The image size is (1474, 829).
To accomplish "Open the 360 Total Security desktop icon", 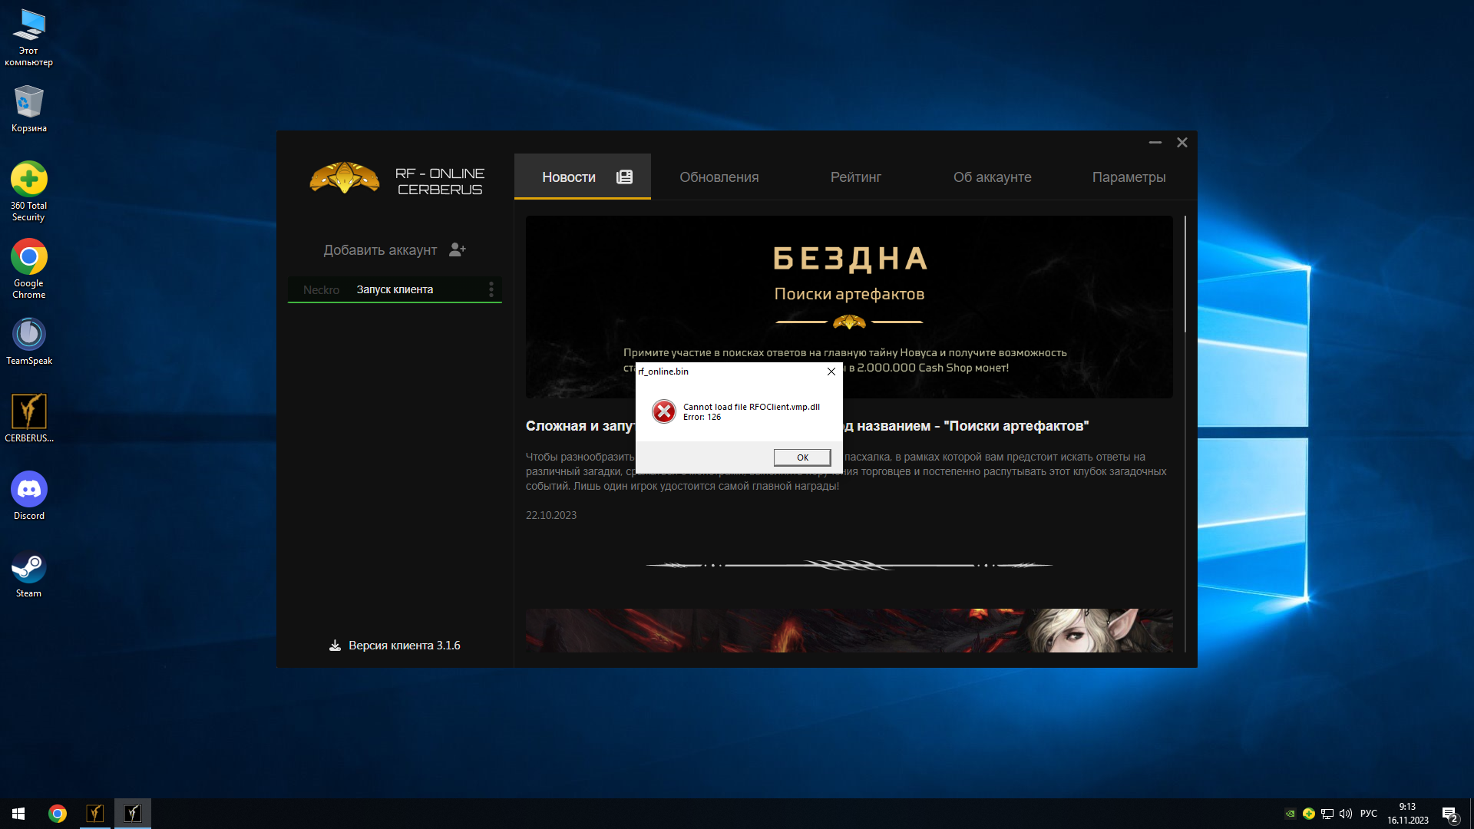I will [x=29, y=180].
